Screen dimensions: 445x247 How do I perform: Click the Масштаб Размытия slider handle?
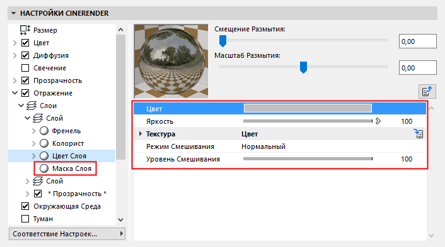coord(303,67)
